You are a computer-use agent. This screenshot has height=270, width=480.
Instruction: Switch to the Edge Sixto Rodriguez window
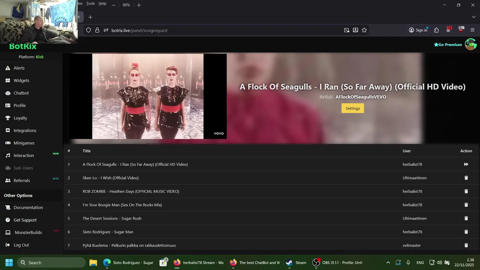pos(129,262)
